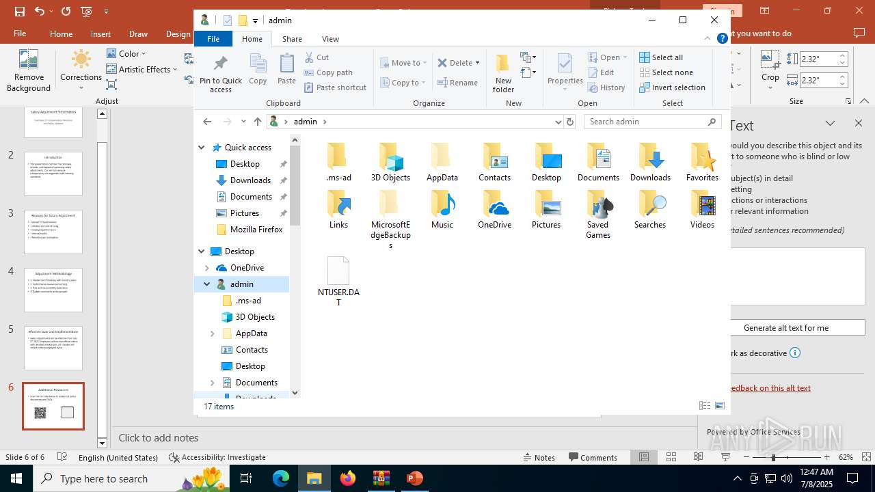
Task: Select the OneDrive folder in file pane
Action: pos(494,210)
